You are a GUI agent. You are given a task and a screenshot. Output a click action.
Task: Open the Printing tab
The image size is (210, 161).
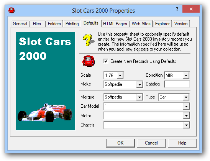click(72, 24)
